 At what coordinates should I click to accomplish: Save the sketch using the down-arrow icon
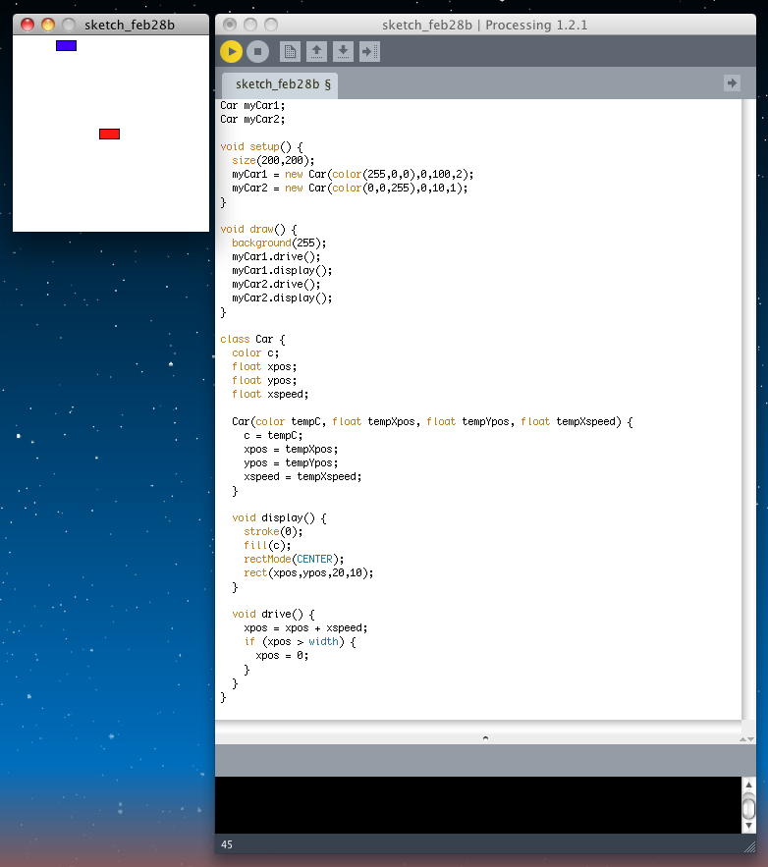343,52
